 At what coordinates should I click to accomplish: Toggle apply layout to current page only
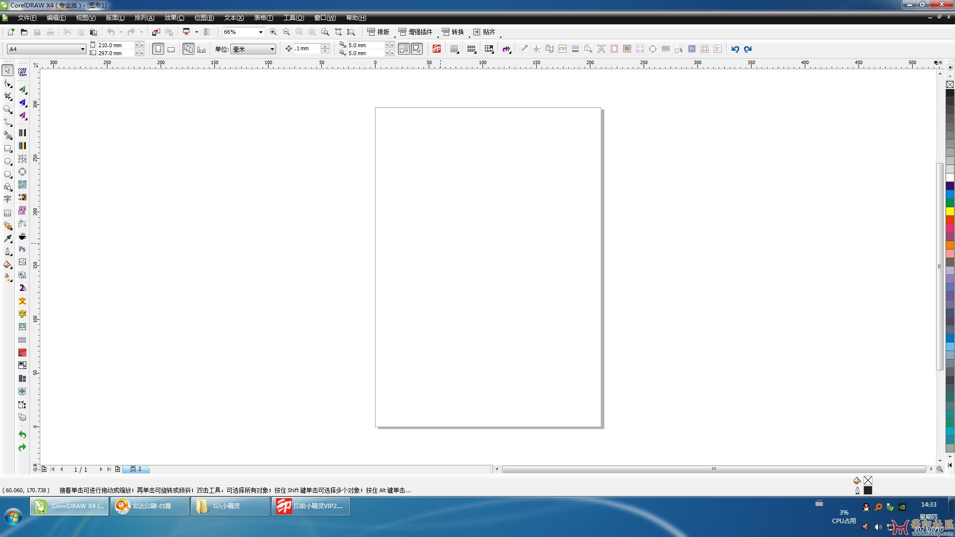(x=201, y=49)
